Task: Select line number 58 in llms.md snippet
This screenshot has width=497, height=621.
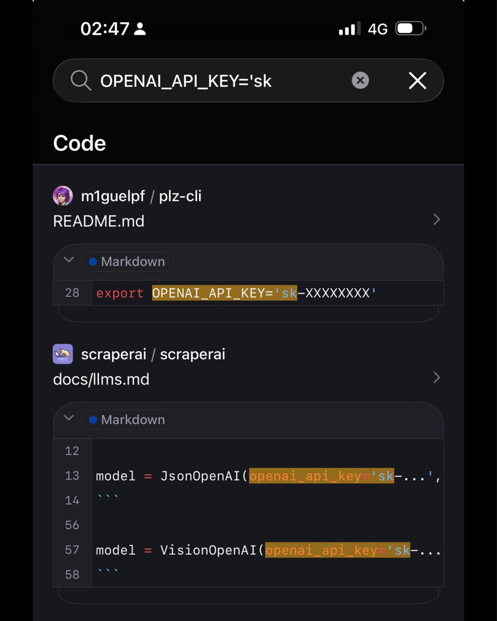Action: [72, 574]
